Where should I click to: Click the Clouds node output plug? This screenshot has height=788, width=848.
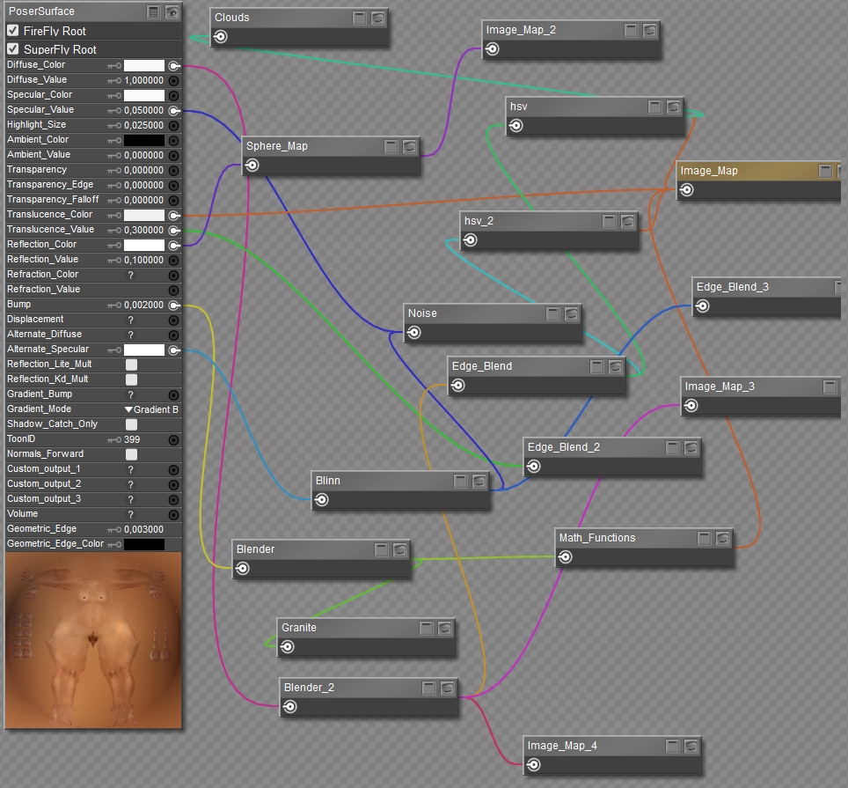[220, 37]
